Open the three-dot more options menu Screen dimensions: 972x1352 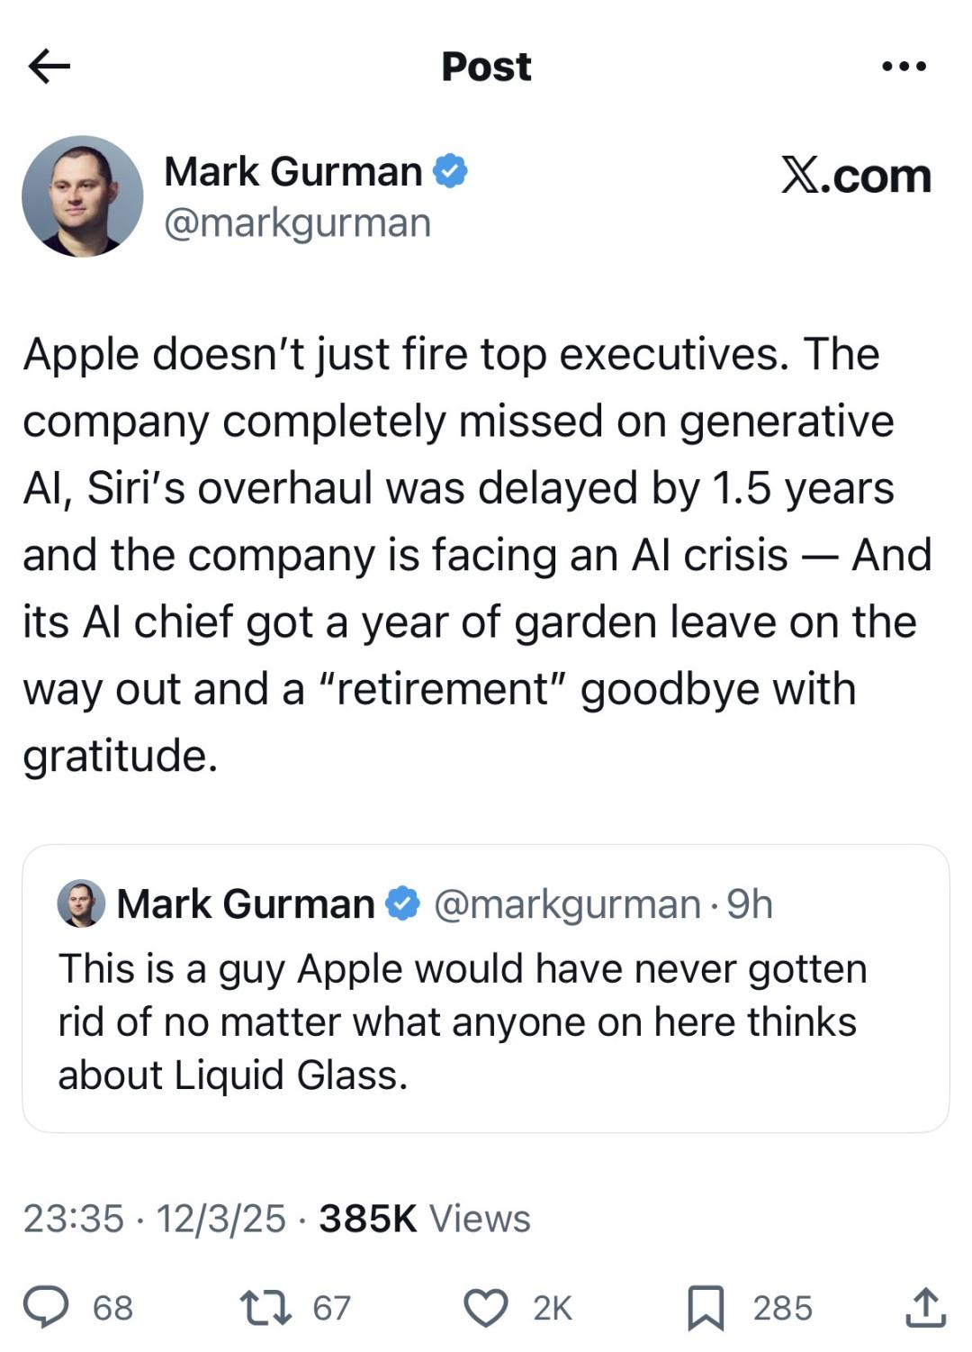click(x=904, y=66)
